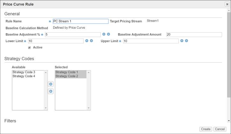Screen dimensions: 231x134
Task: Decrease the Upper Limit value
Action: [186, 41]
